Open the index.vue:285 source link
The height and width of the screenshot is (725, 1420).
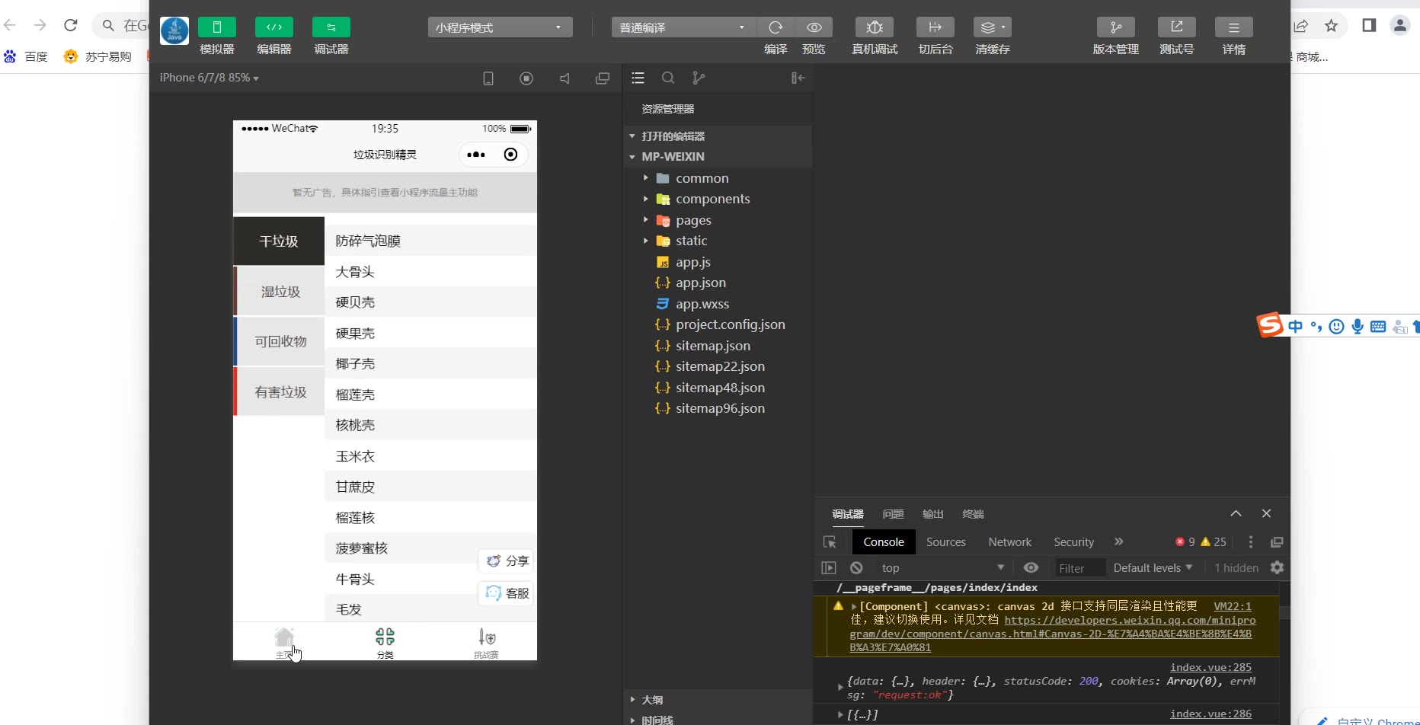1211,667
